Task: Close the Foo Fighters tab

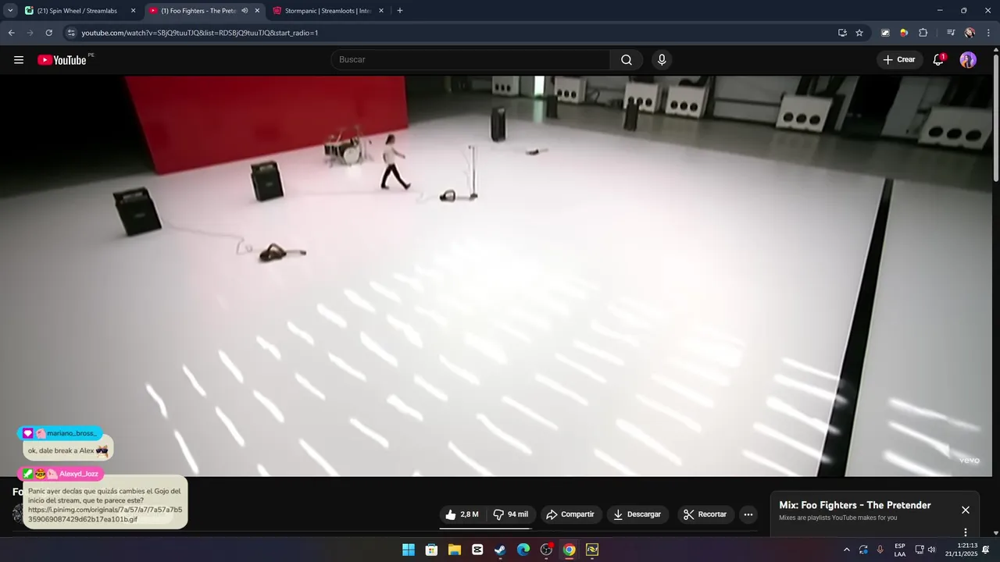Action: point(257,11)
